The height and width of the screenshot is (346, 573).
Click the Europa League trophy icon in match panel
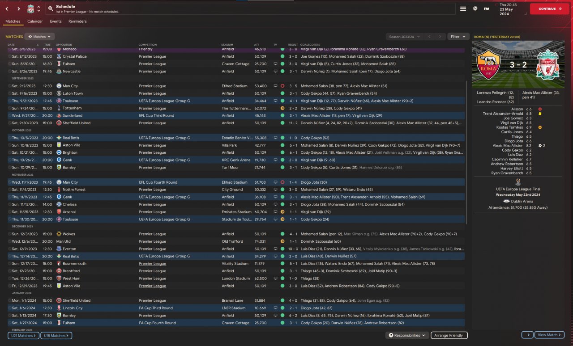point(518,181)
